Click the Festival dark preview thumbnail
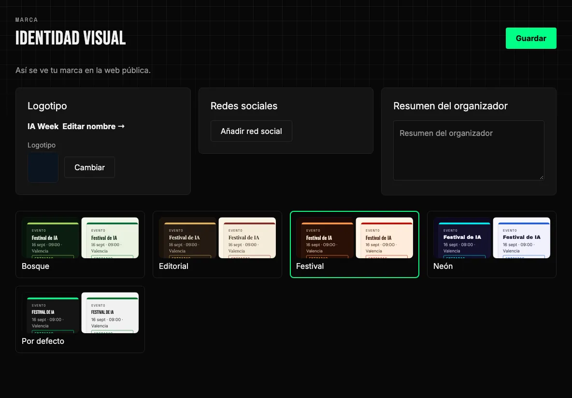Image resolution: width=572 pixels, height=398 pixels. pos(325,238)
